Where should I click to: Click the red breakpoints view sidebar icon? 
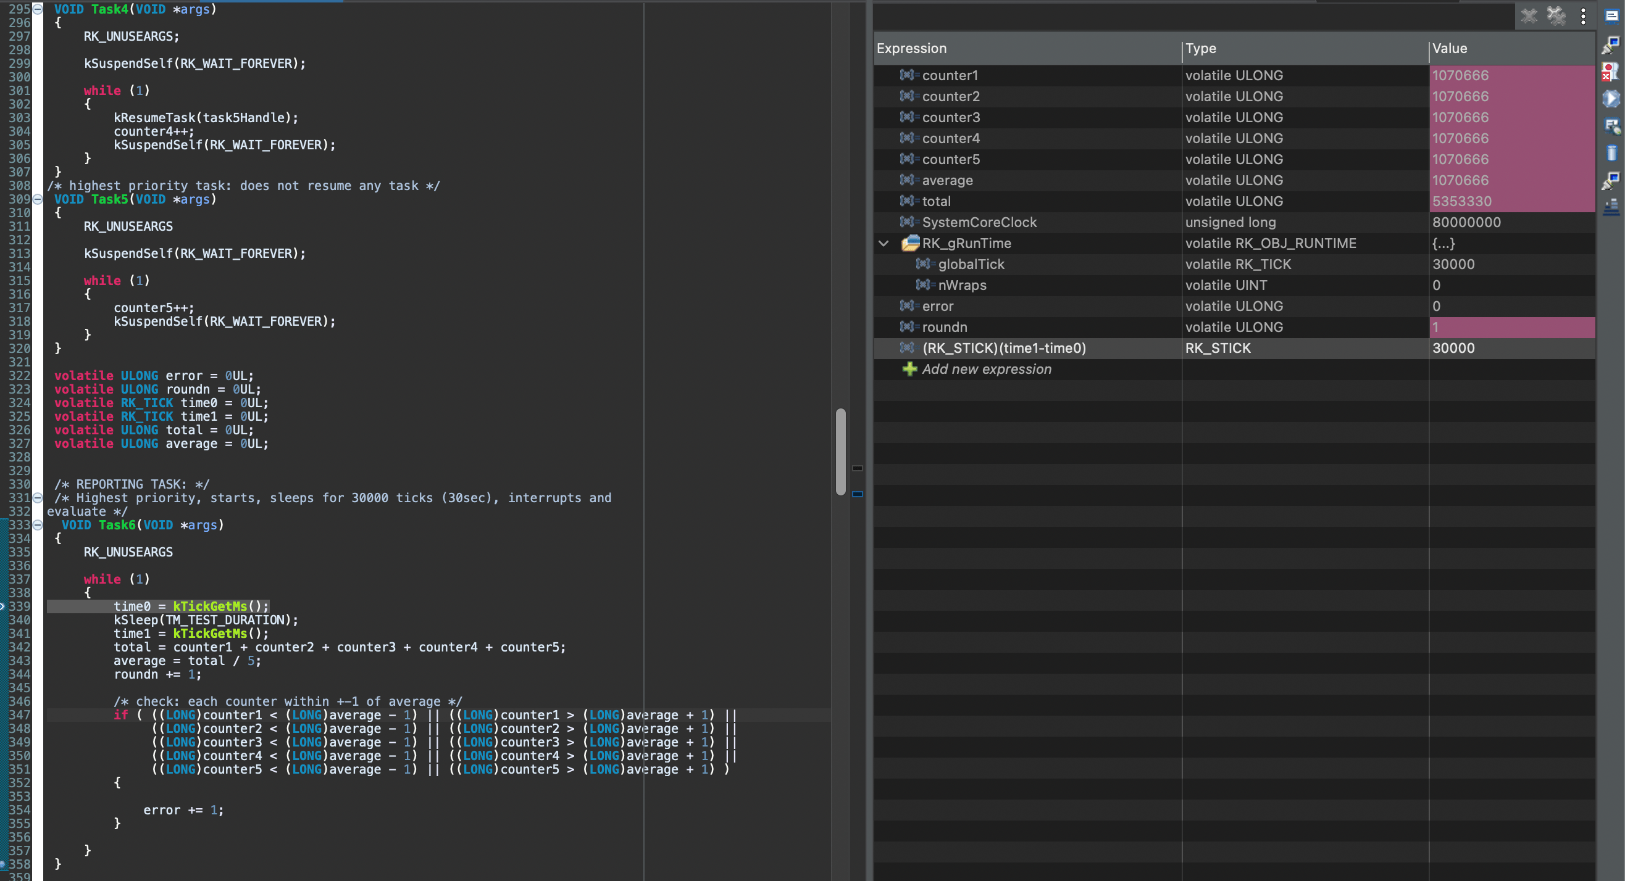pyautogui.click(x=1610, y=72)
